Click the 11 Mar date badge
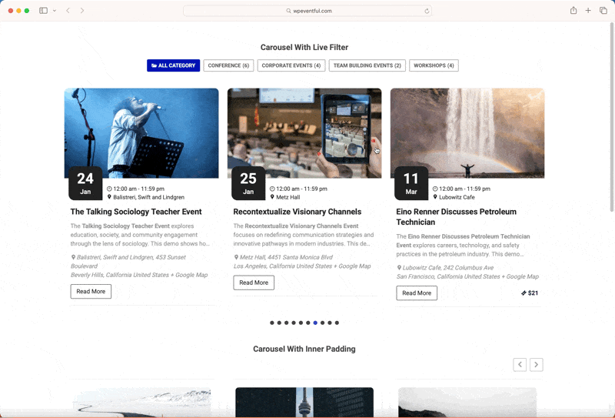This screenshot has height=418, width=615. [x=411, y=183]
